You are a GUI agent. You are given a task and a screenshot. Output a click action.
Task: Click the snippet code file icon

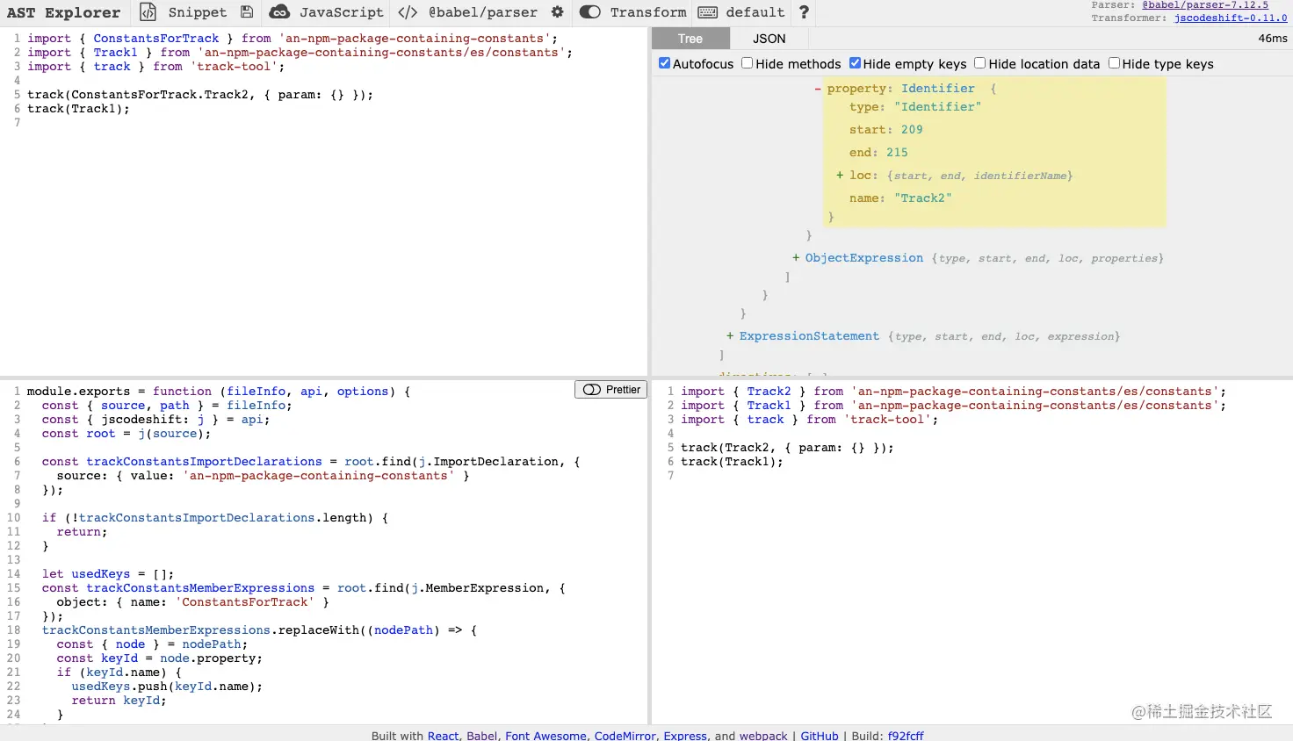point(148,12)
